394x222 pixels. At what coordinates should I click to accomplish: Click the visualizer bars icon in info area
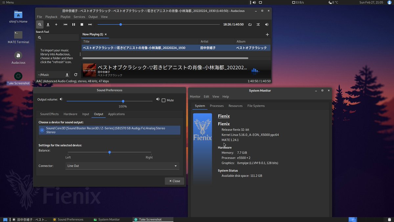click(x=255, y=70)
